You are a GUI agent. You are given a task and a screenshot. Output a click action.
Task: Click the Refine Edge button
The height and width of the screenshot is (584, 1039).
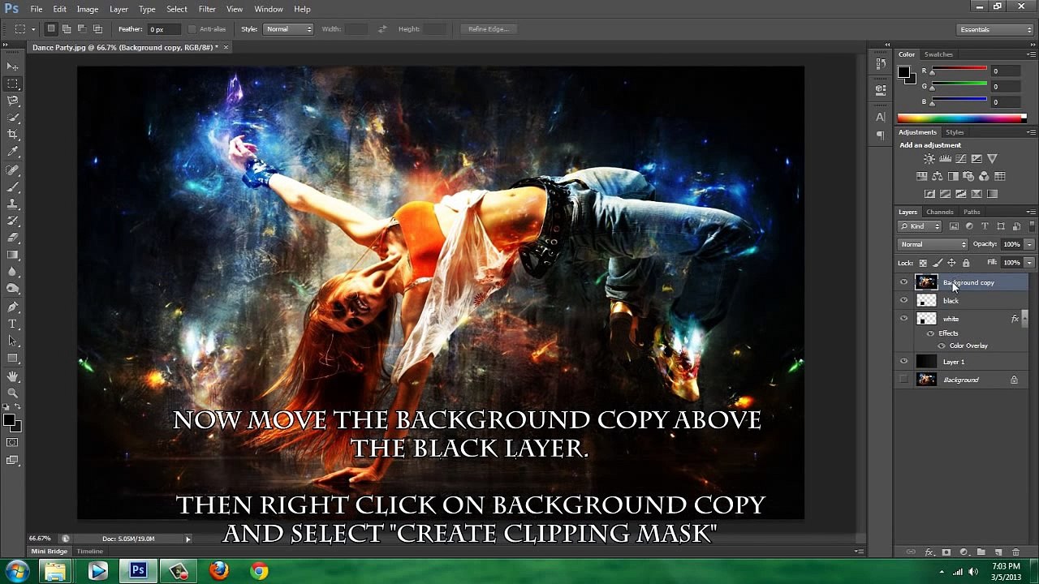coord(488,29)
